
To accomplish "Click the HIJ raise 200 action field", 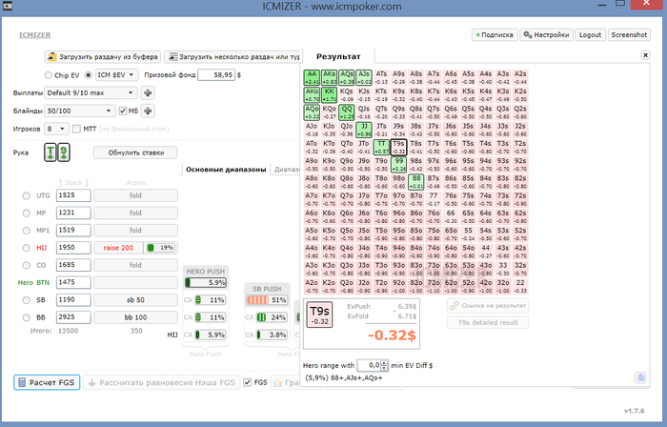I will 118,248.
